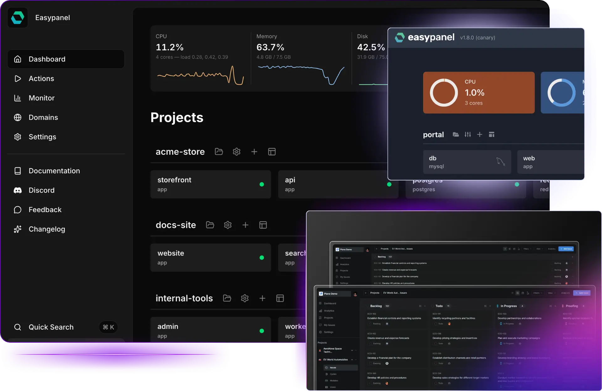Open the Plane Demo workspace switcher in front window
The width and height of the screenshot is (602, 391).
pyautogui.click(x=334, y=294)
